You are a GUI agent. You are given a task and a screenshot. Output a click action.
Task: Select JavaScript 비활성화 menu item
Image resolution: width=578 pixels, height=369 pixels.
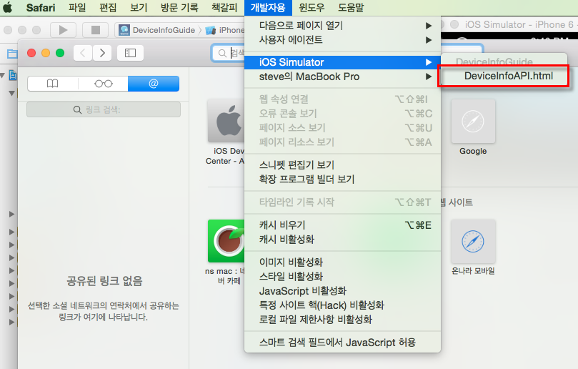(x=302, y=291)
